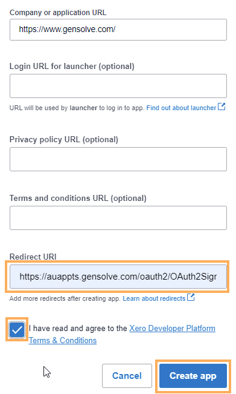
Task: Click the 'Company or application URL' label
Action: pyautogui.click(x=58, y=13)
